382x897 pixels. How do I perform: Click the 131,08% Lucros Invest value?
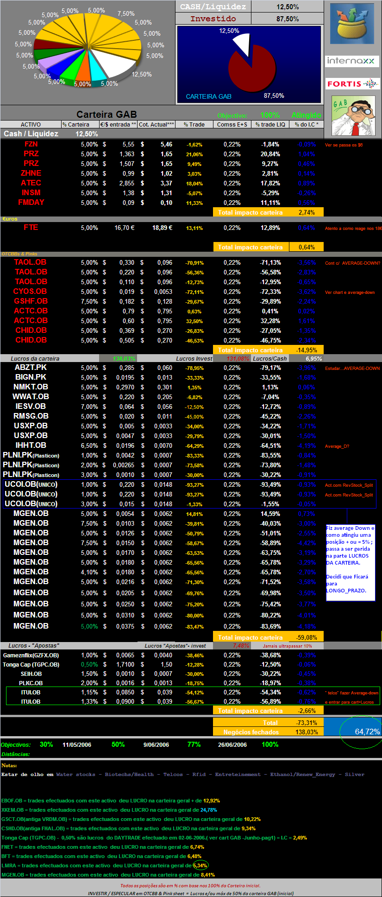point(238,358)
